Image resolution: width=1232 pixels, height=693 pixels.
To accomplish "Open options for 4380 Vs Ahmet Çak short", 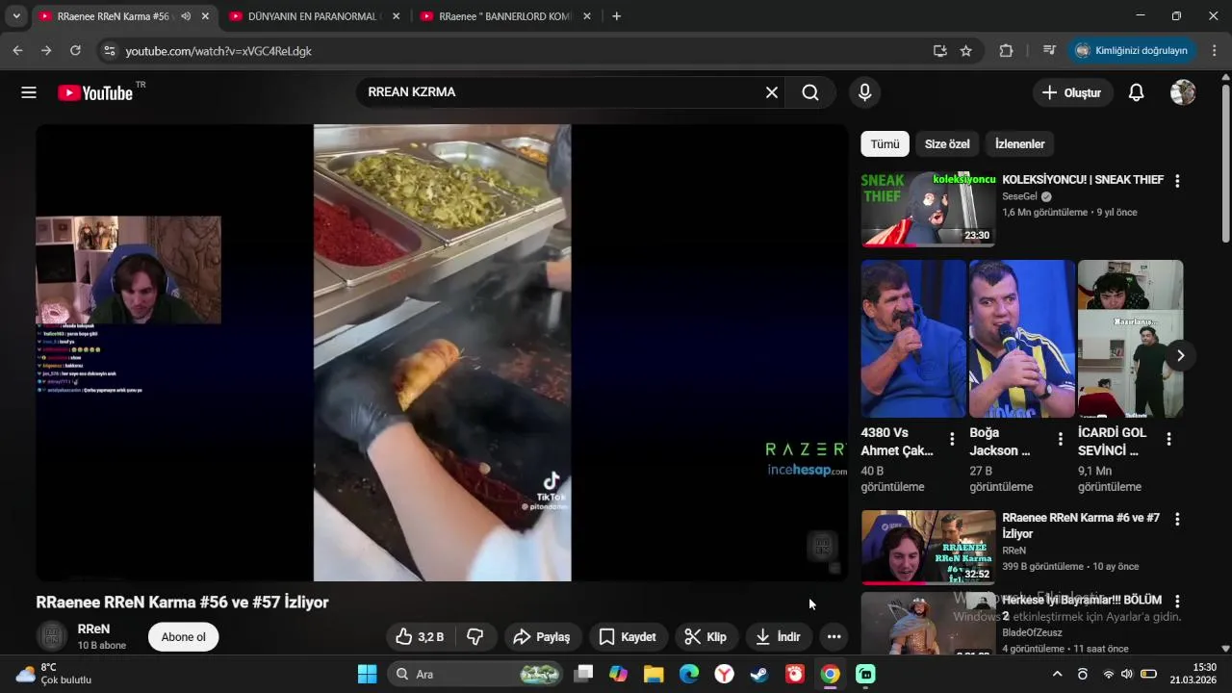I will (x=952, y=439).
